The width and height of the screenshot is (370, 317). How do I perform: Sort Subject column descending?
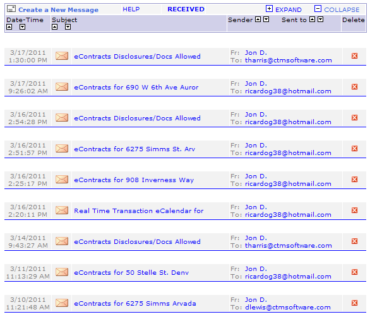68,27
